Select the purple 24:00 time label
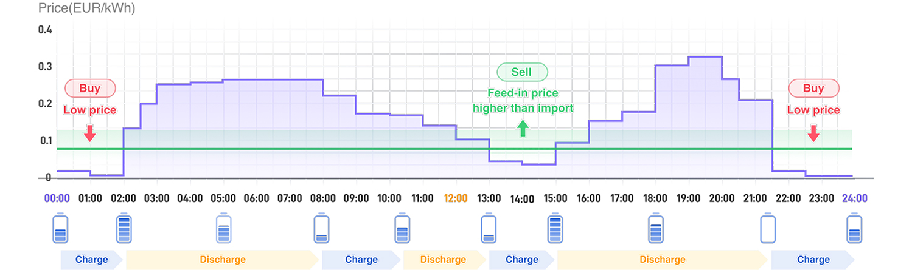This screenshot has width=912, height=270. (x=854, y=198)
